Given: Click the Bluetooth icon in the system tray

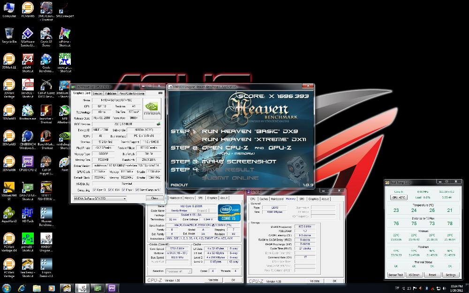Looking at the screenshot, I should [427, 288].
